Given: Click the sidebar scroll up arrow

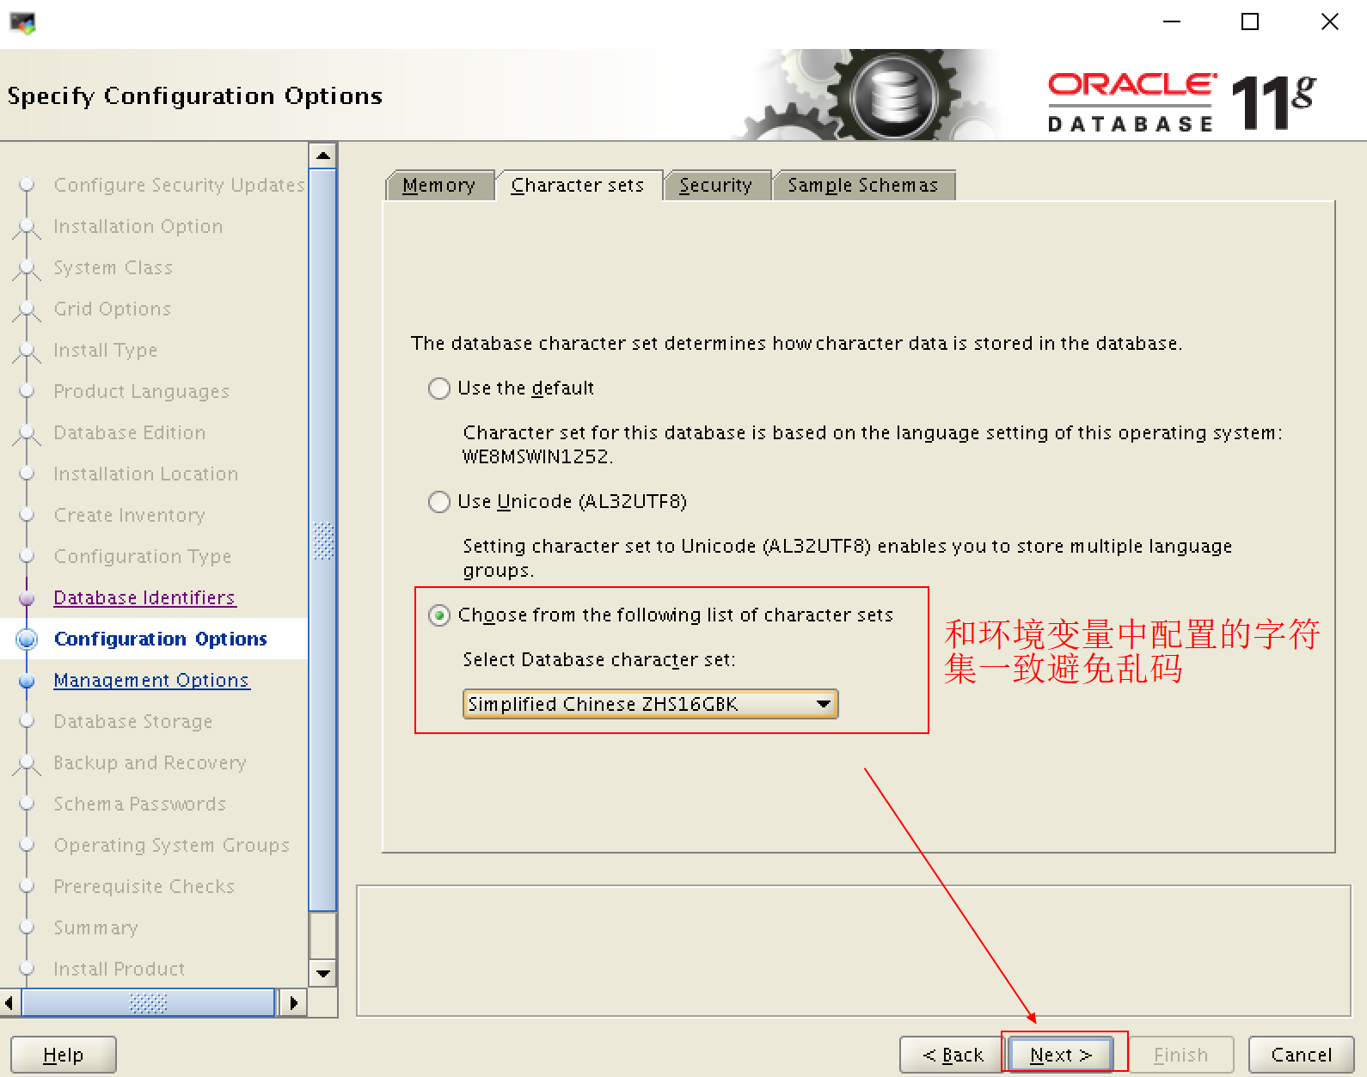Looking at the screenshot, I should click(x=323, y=156).
